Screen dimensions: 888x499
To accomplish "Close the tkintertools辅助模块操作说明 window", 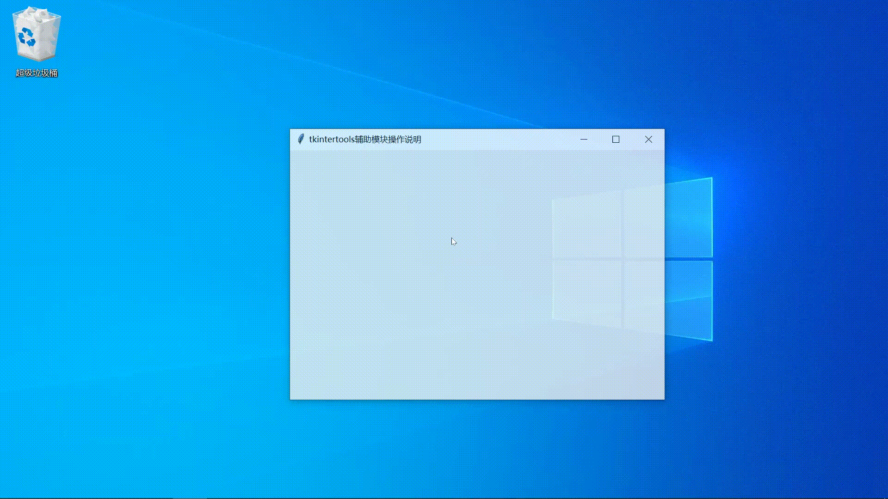I will [x=648, y=140].
